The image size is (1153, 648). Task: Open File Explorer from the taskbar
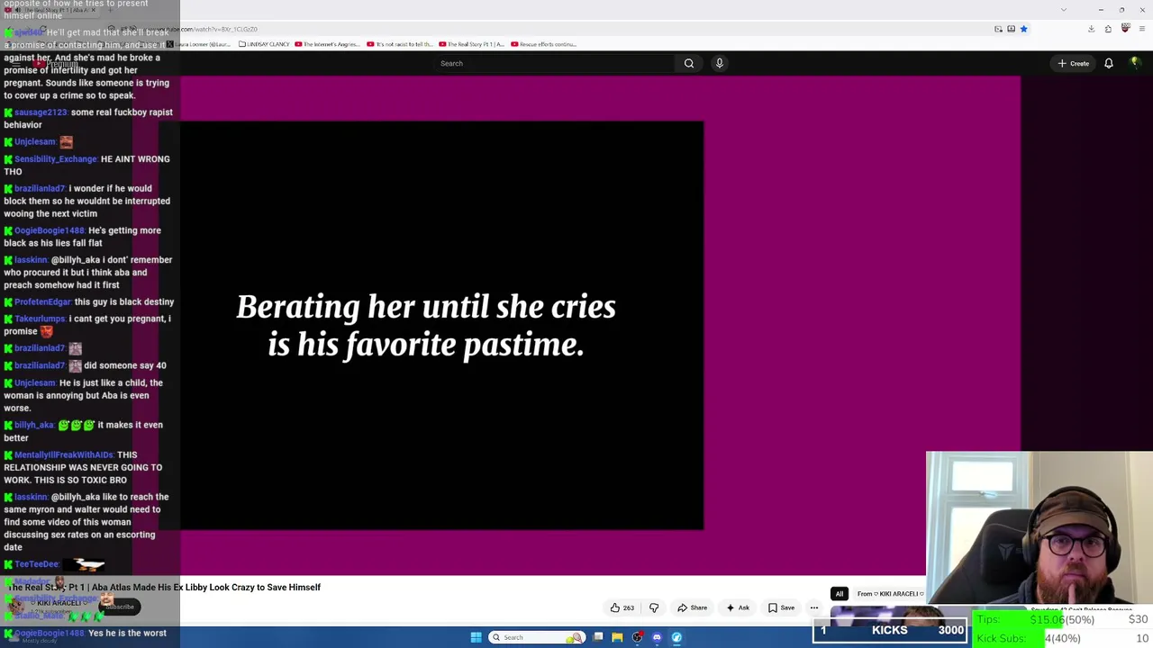[617, 637]
